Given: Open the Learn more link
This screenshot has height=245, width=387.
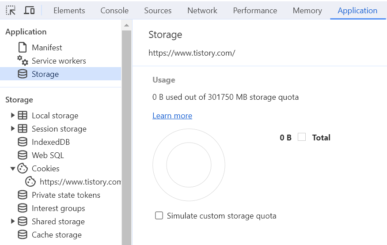Looking at the screenshot, I should pyautogui.click(x=172, y=116).
